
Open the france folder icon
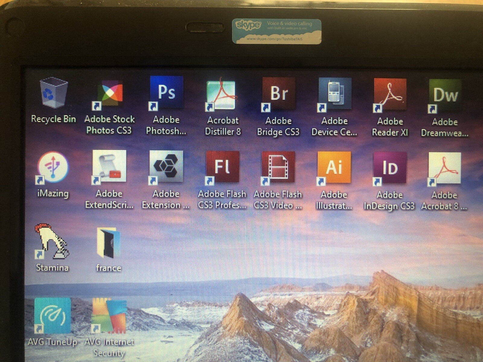click(x=108, y=243)
